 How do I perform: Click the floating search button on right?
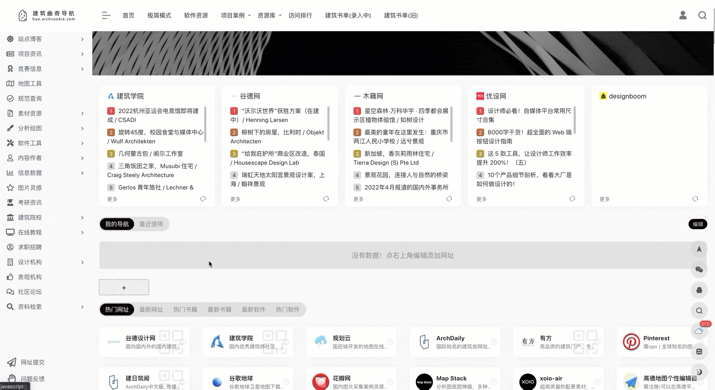pyautogui.click(x=699, y=311)
